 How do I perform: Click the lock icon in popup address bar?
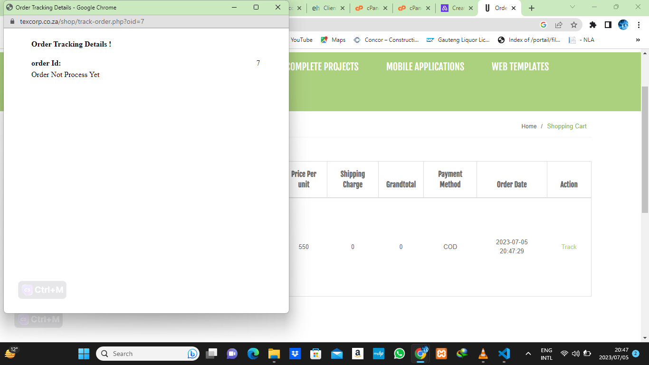pos(12,21)
